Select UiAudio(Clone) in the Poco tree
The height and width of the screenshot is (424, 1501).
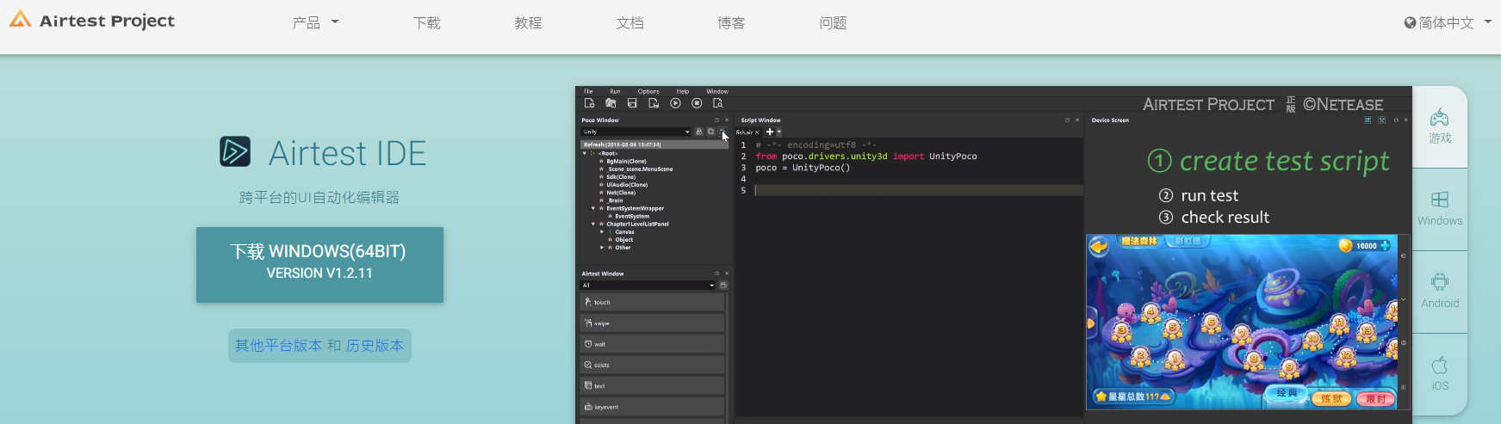(x=627, y=184)
